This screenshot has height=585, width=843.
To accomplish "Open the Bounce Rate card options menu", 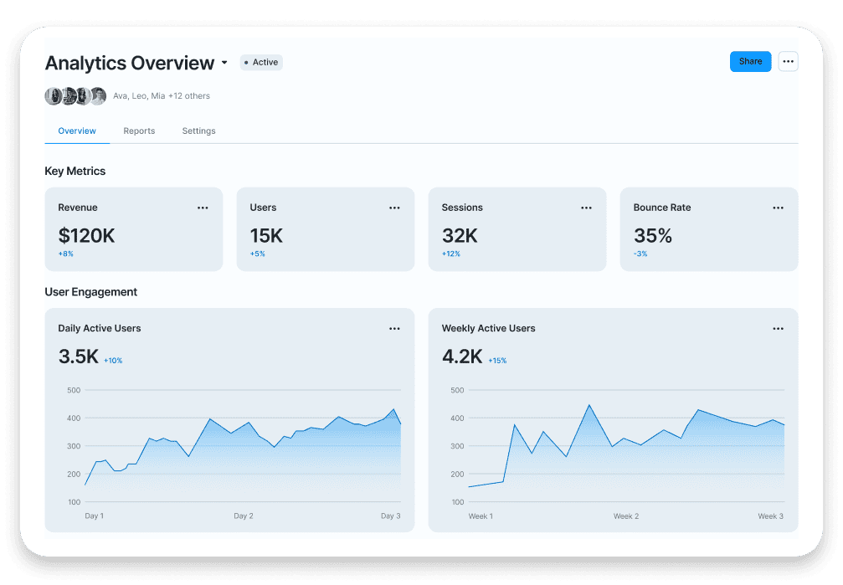I will click(778, 208).
